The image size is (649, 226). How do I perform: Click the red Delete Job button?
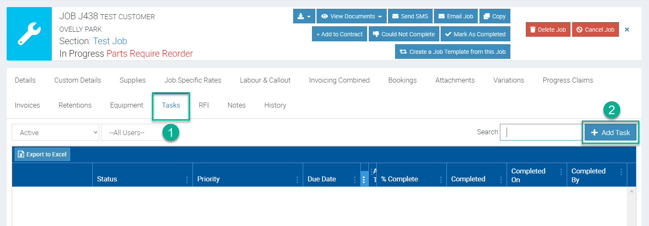pyautogui.click(x=548, y=30)
